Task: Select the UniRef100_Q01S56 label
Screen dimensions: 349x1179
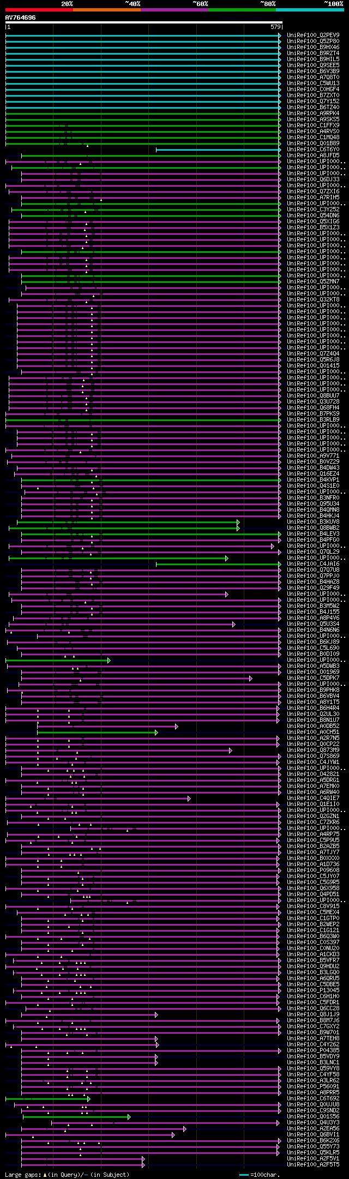Action: (313, 1116)
